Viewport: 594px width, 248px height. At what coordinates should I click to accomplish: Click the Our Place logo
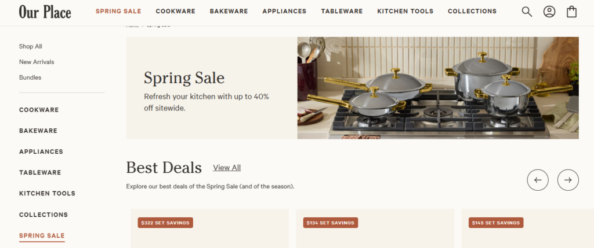click(x=45, y=12)
